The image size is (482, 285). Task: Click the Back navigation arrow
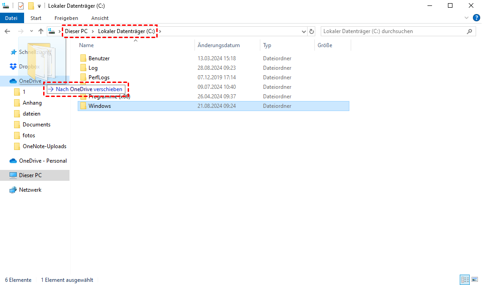click(7, 31)
